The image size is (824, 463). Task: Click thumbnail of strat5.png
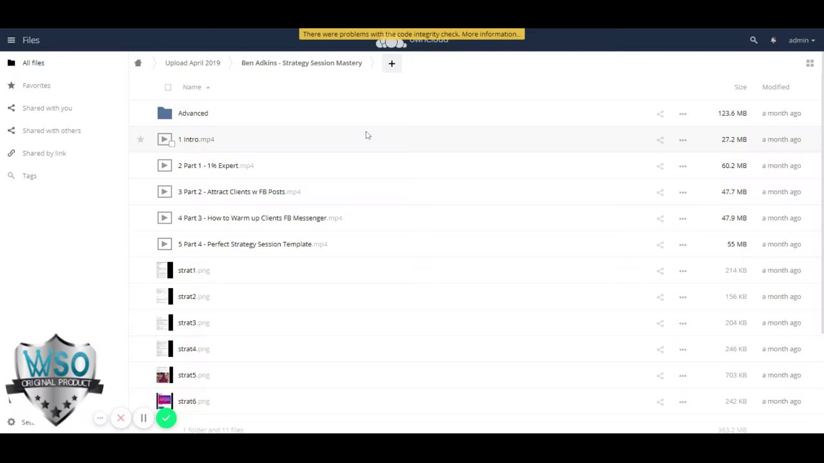(x=165, y=375)
